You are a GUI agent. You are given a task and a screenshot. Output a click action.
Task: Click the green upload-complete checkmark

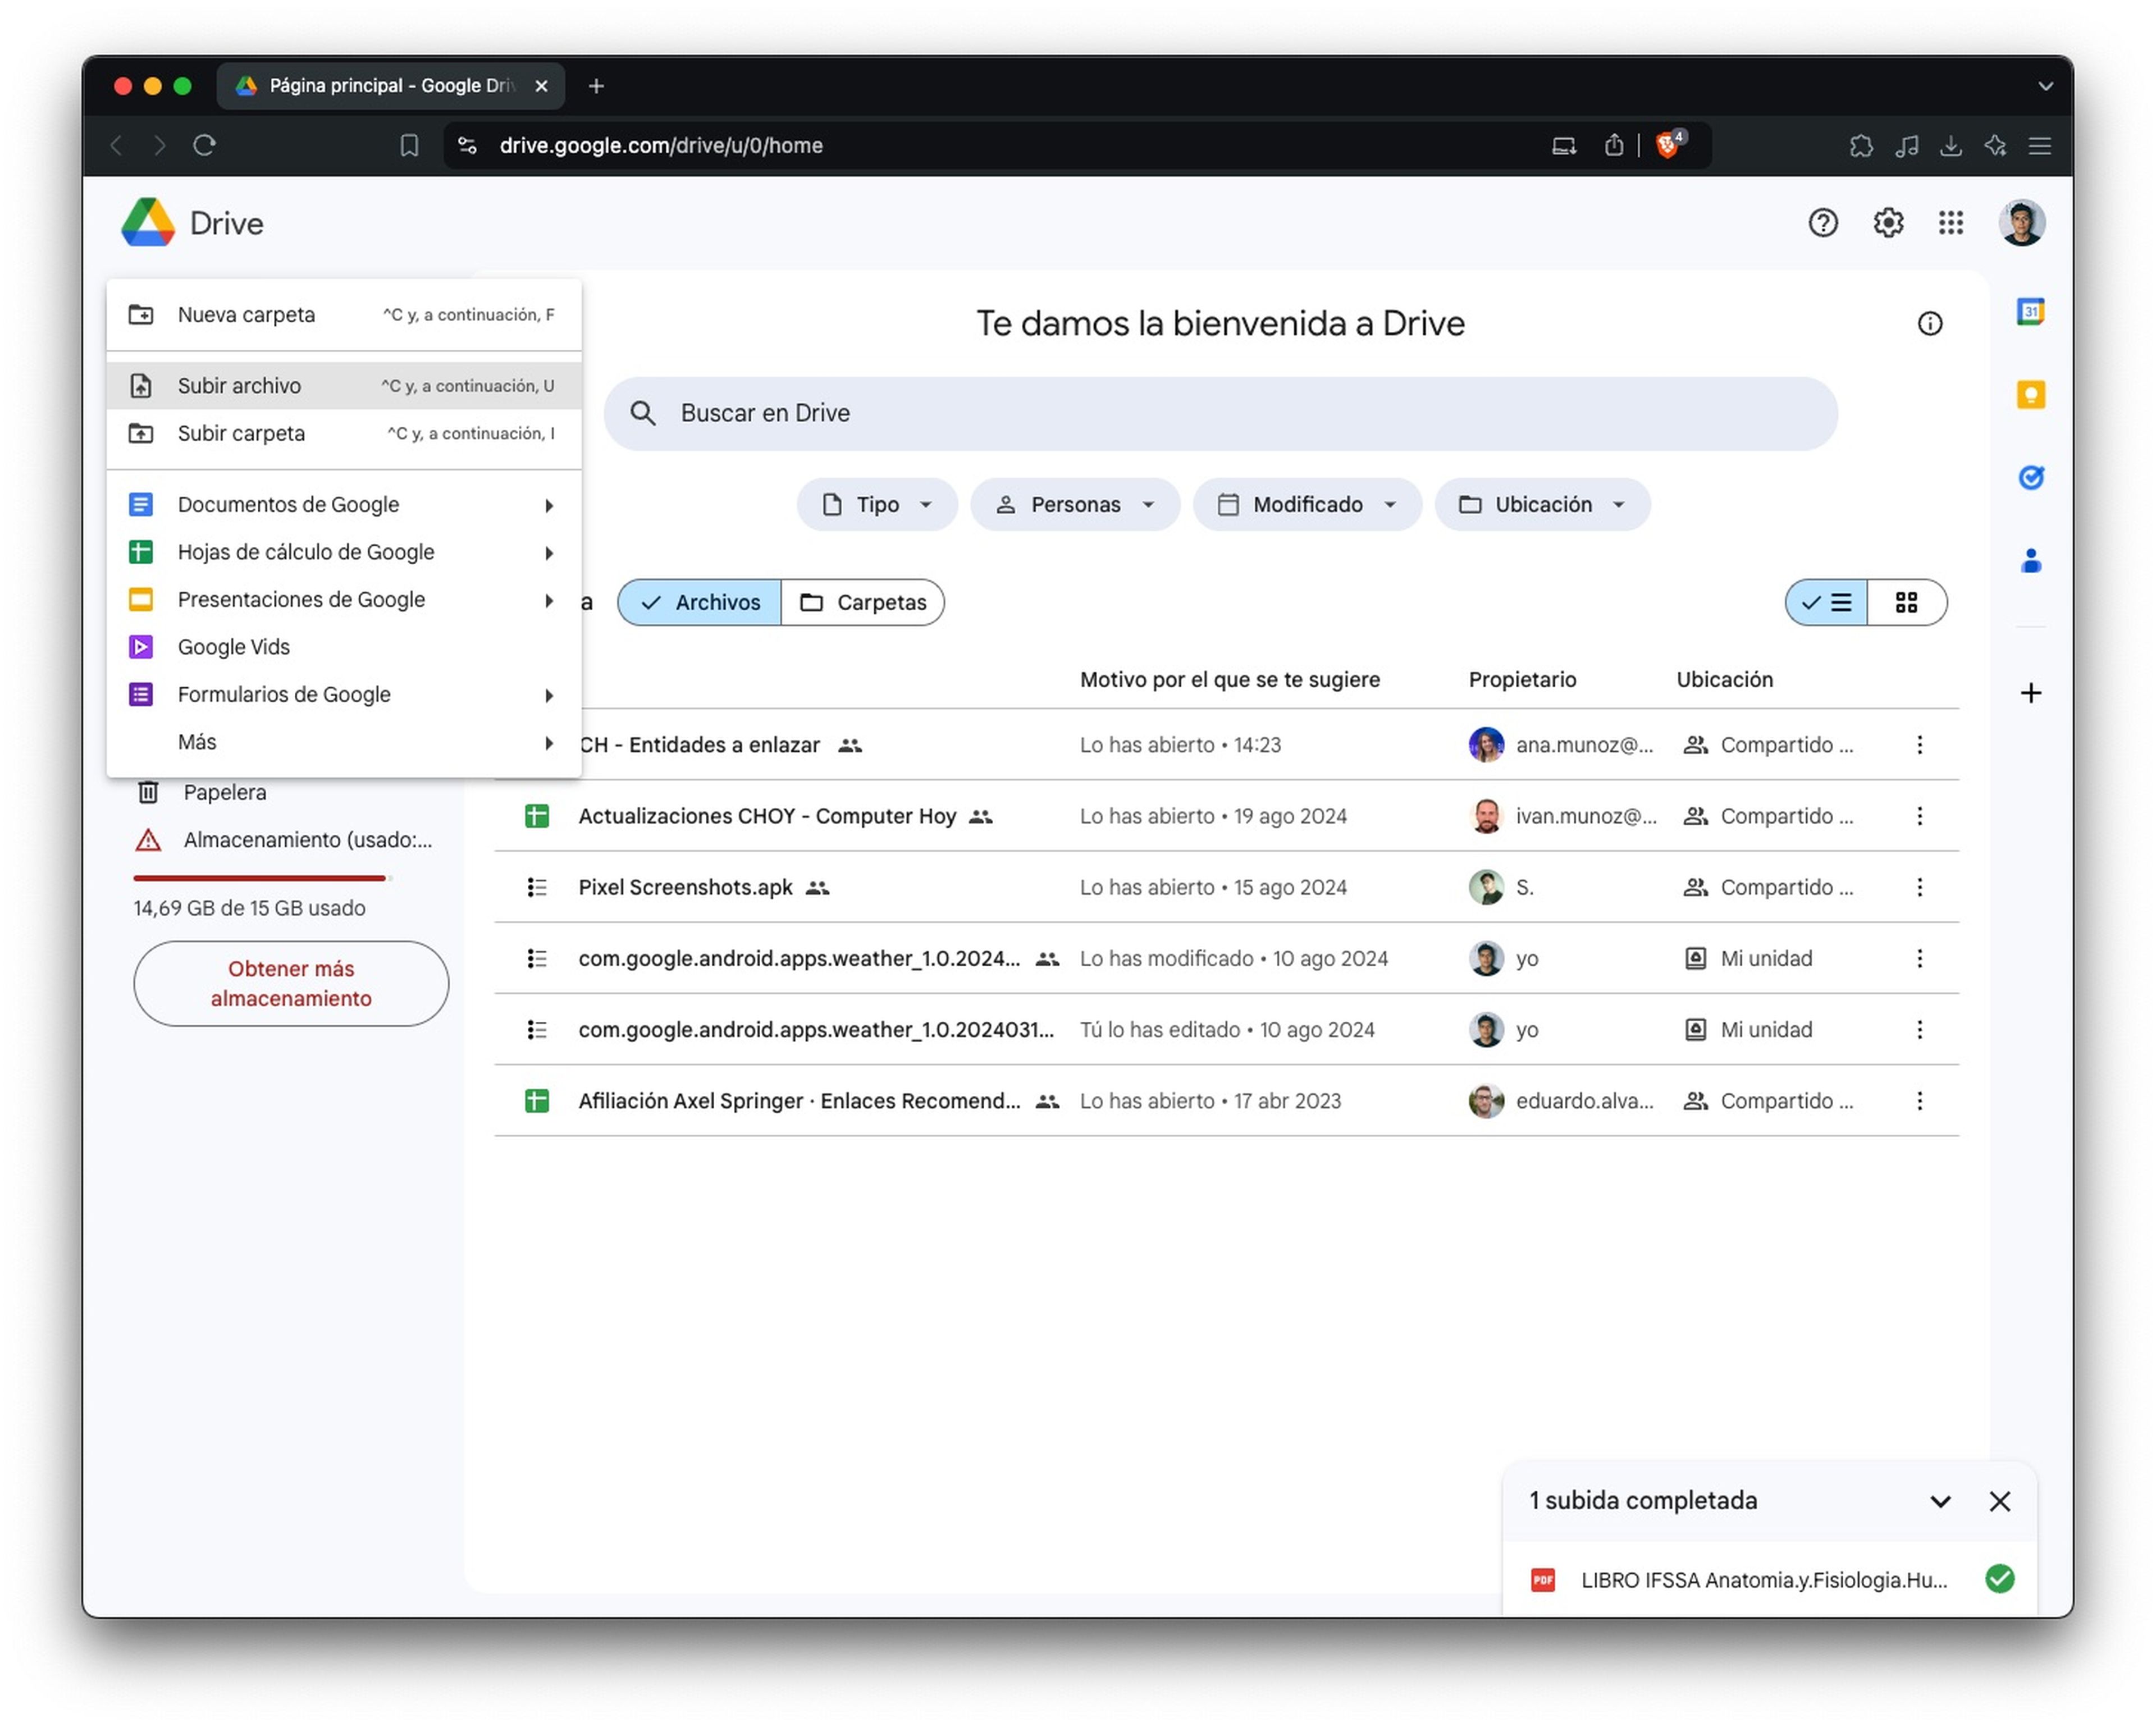1999,1580
